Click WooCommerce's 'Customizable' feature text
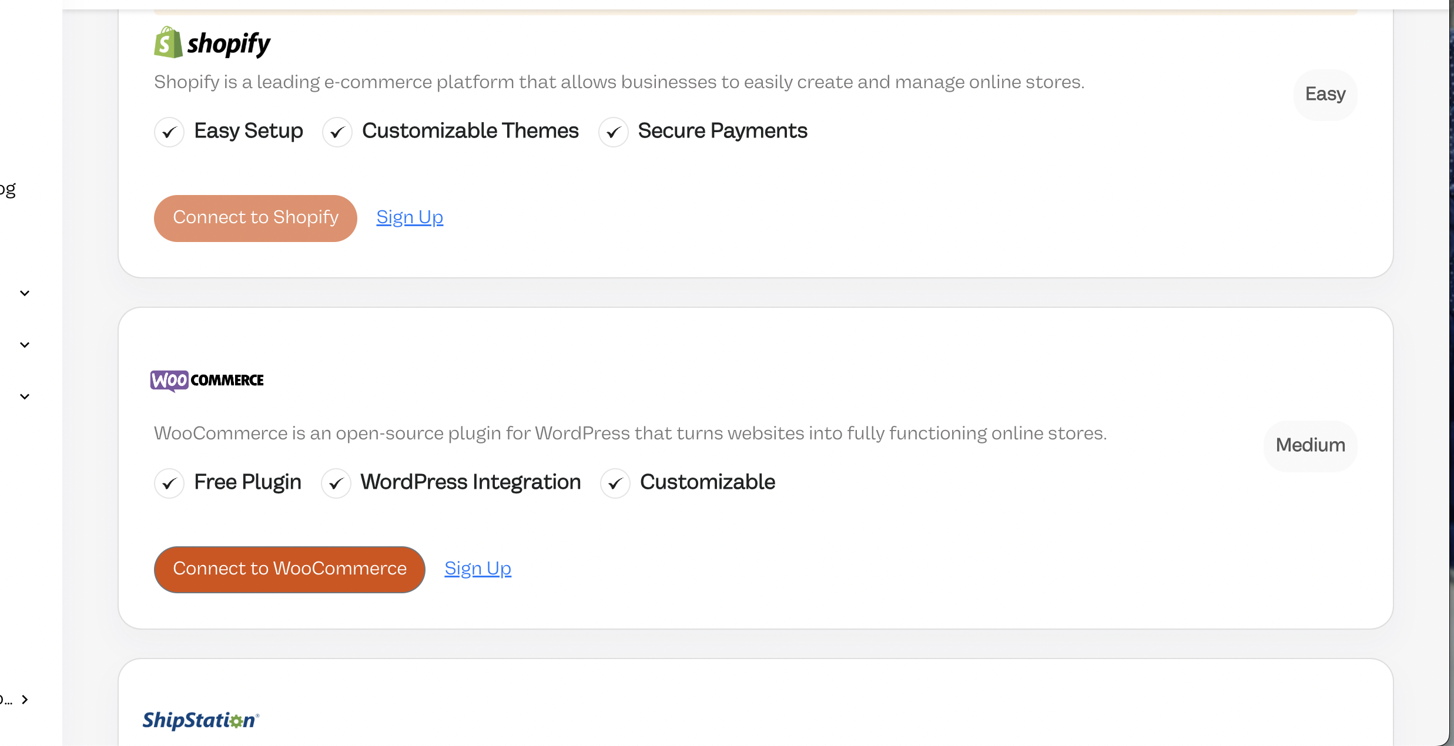Image resolution: width=1454 pixels, height=746 pixels. [x=708, y=482]
